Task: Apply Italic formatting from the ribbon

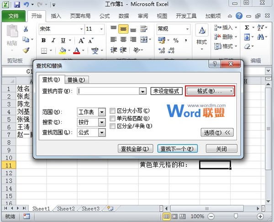Action: tap(53, 40)
